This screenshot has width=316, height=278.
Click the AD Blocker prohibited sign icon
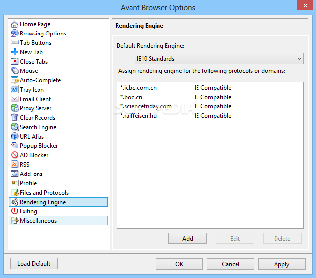pos(14,155)
